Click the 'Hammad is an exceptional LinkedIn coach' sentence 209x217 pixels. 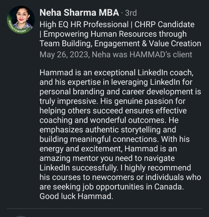click(x=116, y=73)
